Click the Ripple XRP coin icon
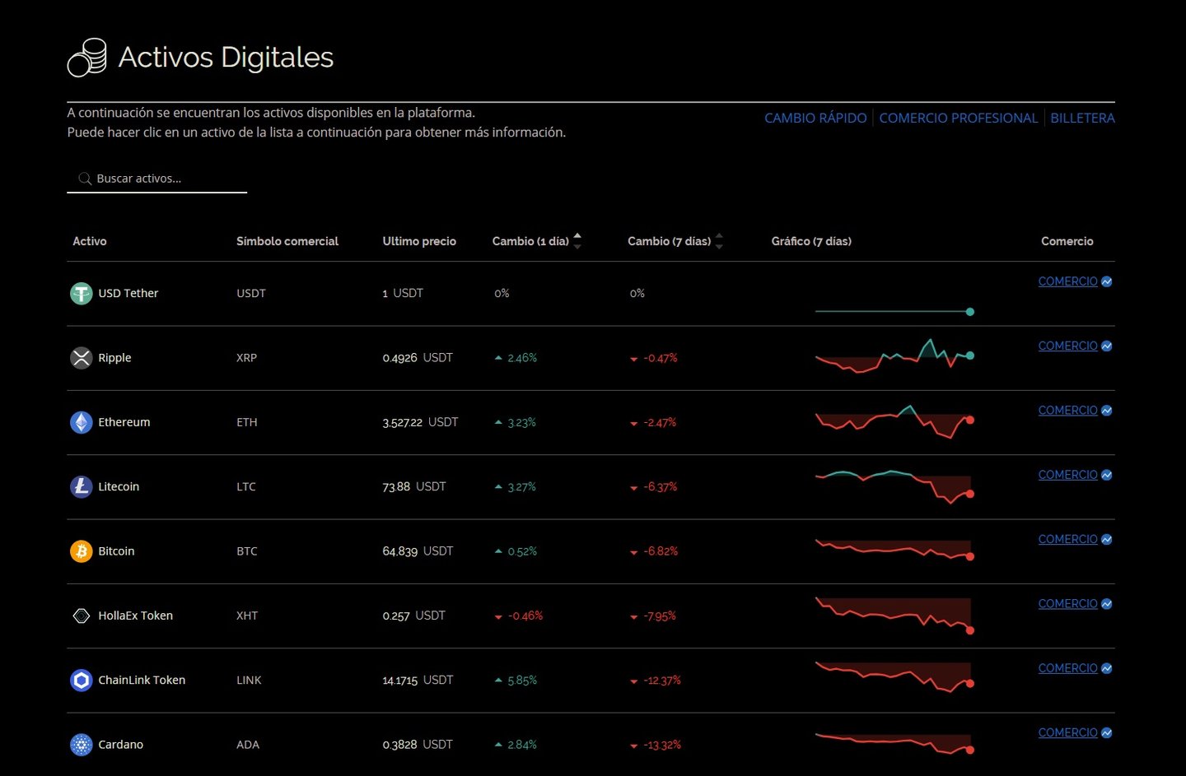1186x776 pixels. tap(81, 358)
